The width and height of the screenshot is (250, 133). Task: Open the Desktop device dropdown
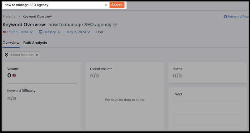point(50,32)
